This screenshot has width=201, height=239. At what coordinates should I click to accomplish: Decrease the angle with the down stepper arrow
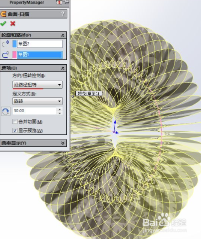[x=60, y=113]
